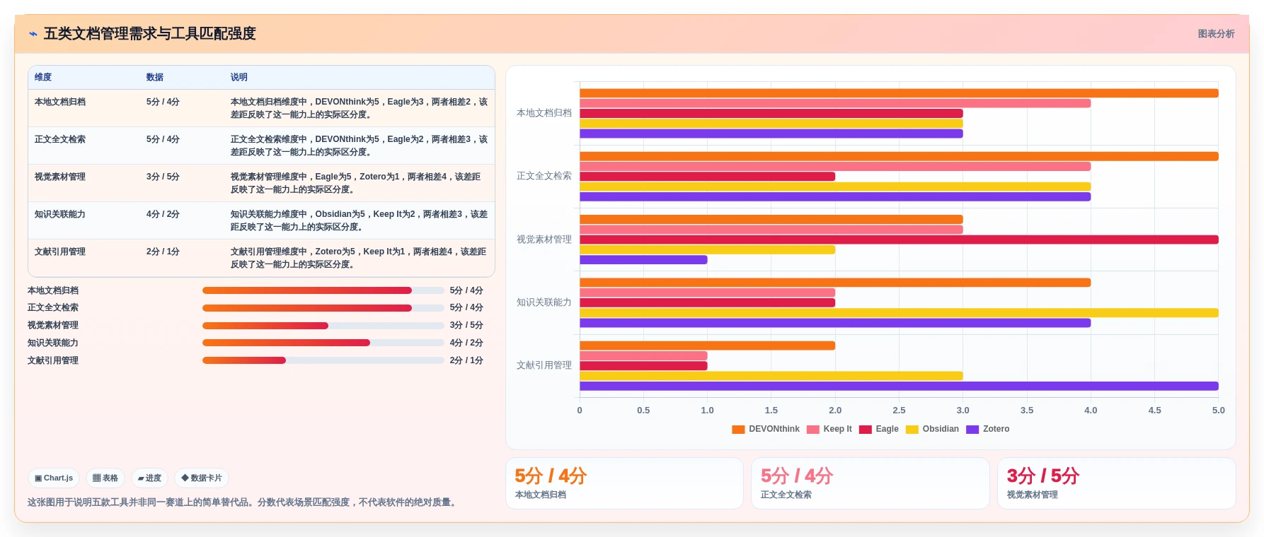Screen dimensions: 1264x537
Task: Click the 3分 / 5分 value in the table
Action: 163,177
